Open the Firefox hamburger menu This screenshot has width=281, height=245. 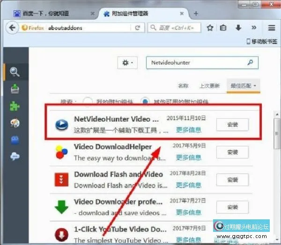click(x=272, y=28)
